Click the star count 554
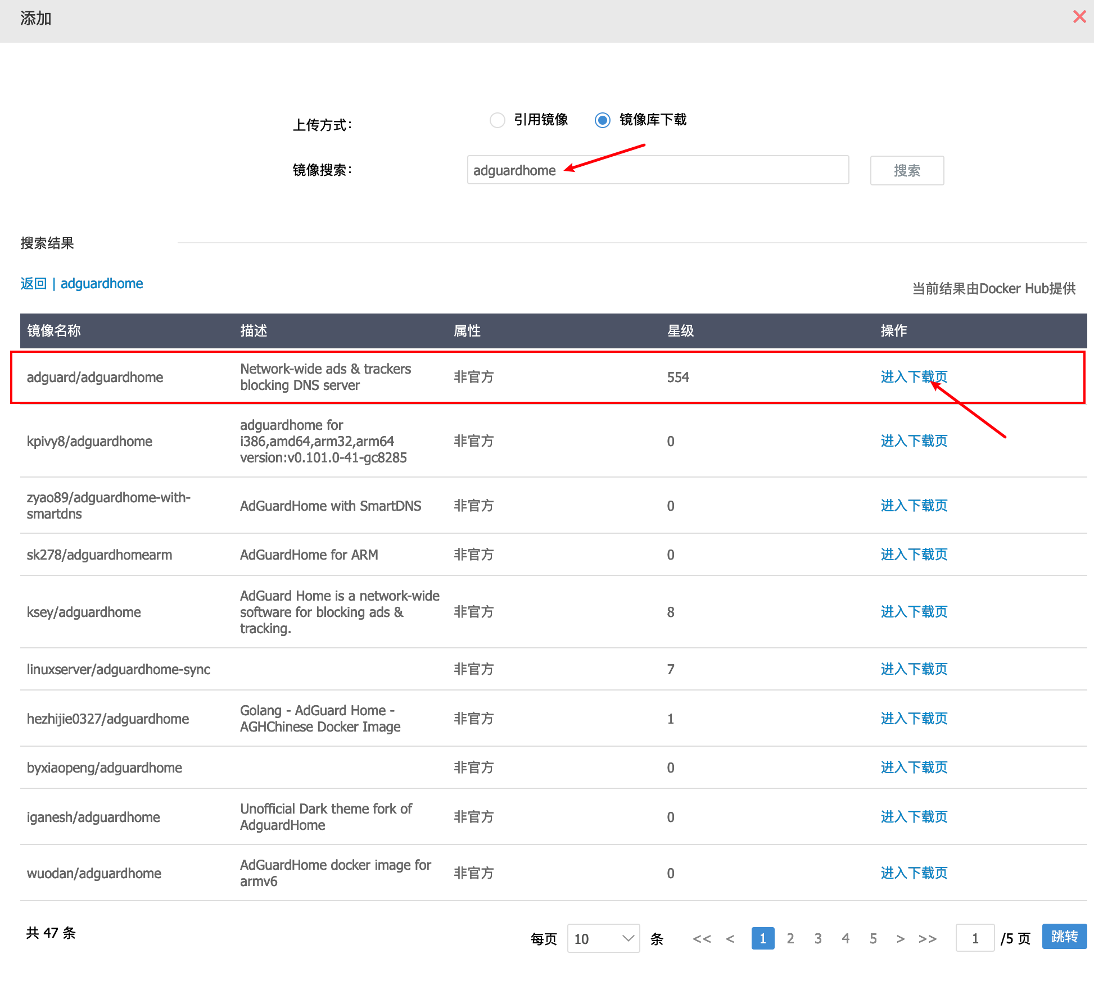Screen dimensions: 1094x981 tap(678, 377)
